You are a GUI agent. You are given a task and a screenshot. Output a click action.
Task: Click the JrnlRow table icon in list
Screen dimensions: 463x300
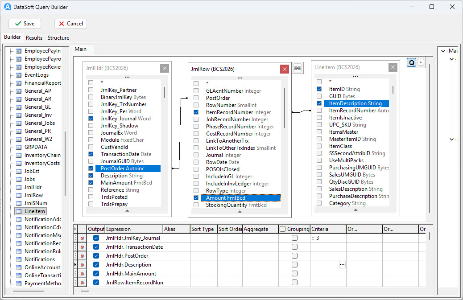pyautogui.click(x=19, y=195)
